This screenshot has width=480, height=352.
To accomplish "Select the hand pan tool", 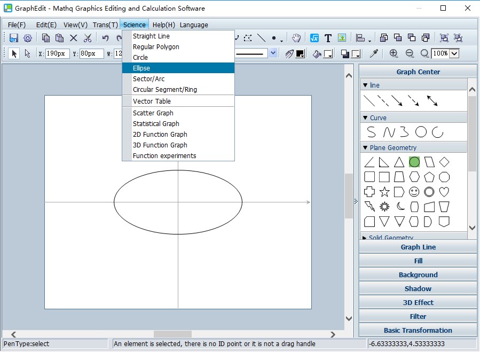I will [296, 38].
